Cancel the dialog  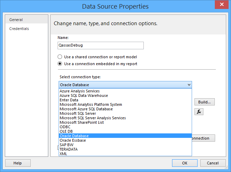click(x=213, y=163)
